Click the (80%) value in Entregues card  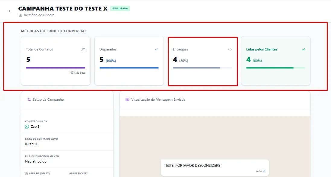tap(184, 61)
